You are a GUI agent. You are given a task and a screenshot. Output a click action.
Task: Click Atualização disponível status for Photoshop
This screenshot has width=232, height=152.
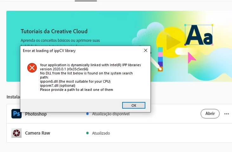[111, 114]
